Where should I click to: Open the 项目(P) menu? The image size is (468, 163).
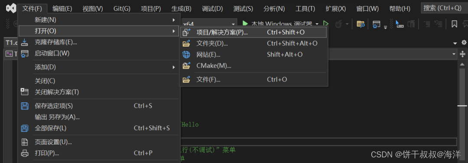pos(151,9)
